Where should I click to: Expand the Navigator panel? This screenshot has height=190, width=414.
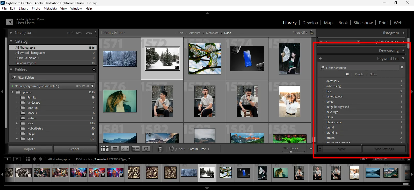coord(11,33)
